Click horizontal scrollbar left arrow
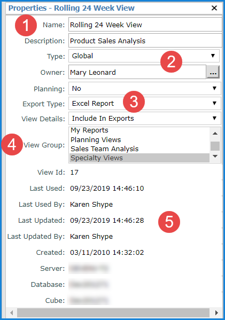Screen dimensions: 225x320 point(12,313)
